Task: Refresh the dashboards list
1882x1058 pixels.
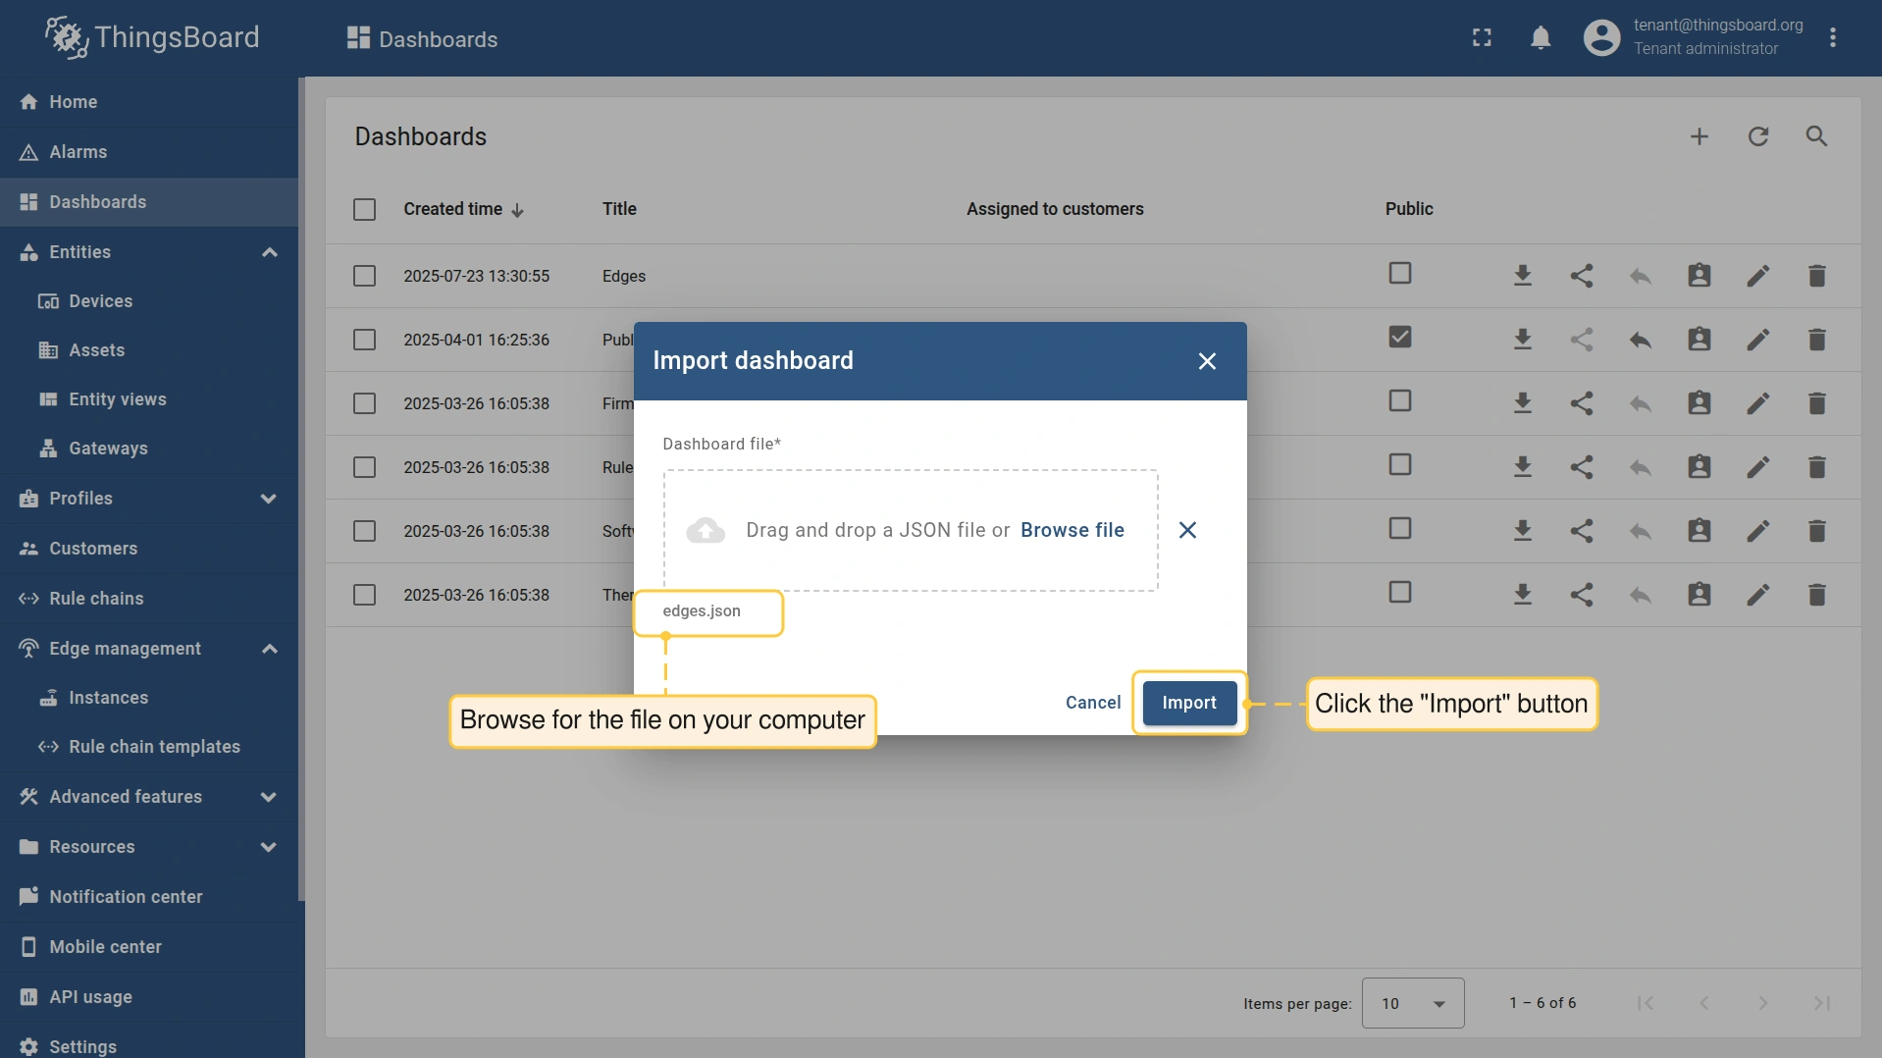Action: point(1757,136)
